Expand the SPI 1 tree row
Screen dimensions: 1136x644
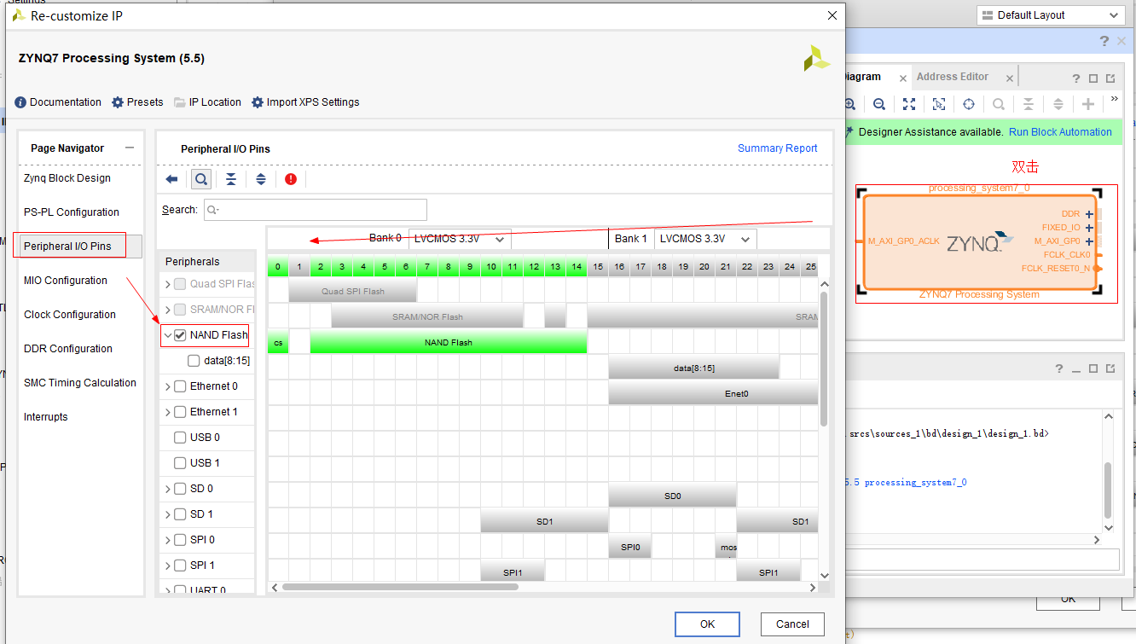coord(167,566)
